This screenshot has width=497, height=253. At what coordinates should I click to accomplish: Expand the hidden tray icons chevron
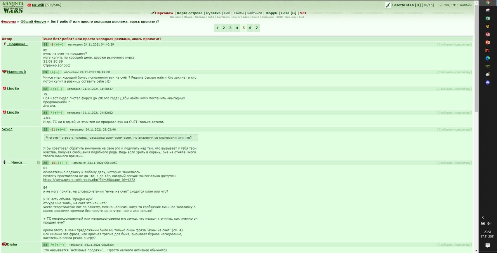[x=483, y=217]
